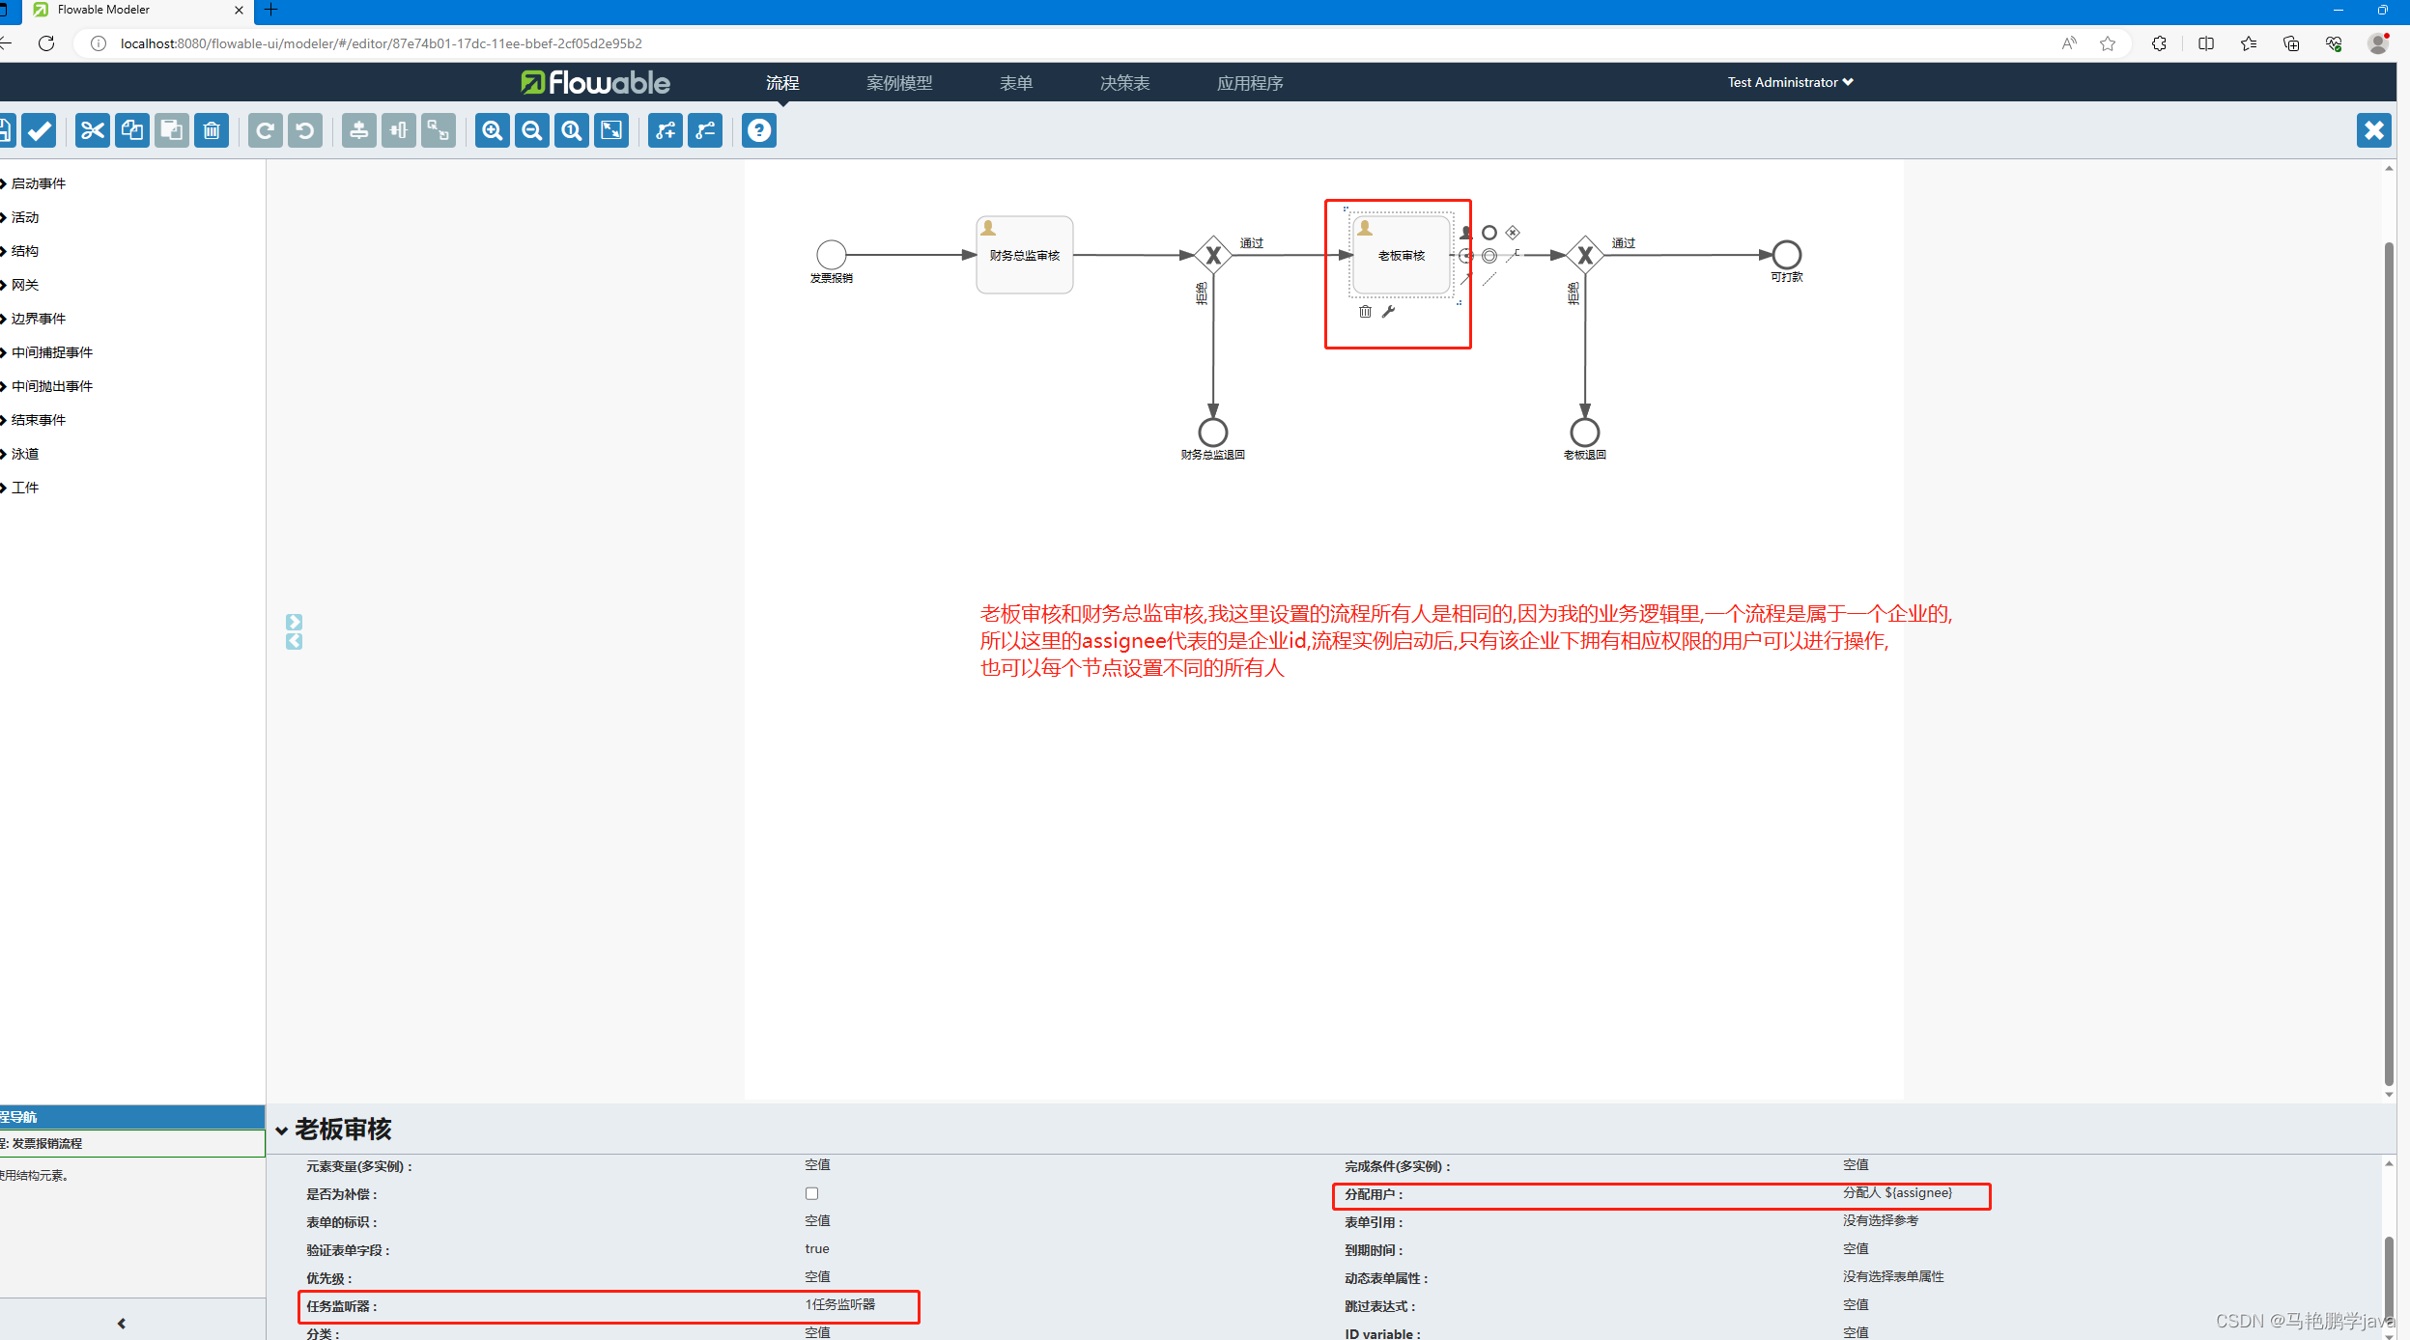2410x1340 pixels.
Task: Expand the 边界事件 palette group
Action: (x=39, y=319)
